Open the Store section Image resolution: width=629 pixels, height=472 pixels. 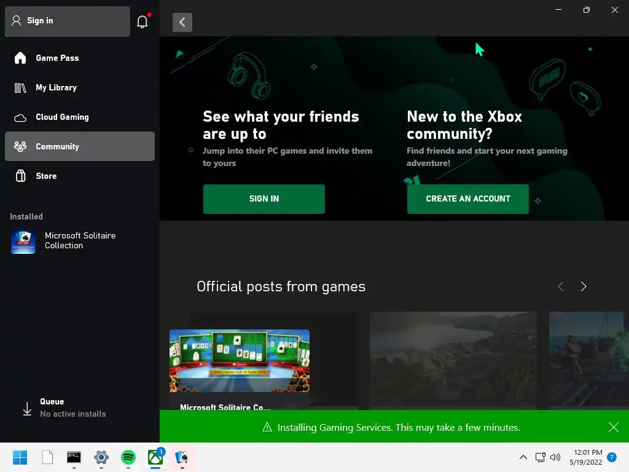79,176
